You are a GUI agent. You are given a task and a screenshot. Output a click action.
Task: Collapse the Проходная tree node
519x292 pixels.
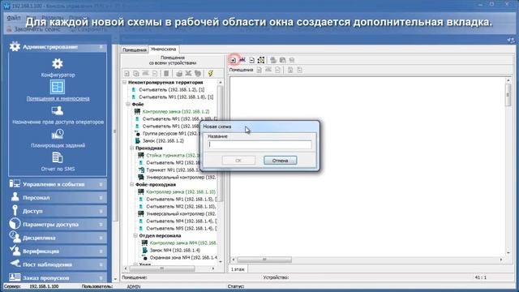pos(131,148)
